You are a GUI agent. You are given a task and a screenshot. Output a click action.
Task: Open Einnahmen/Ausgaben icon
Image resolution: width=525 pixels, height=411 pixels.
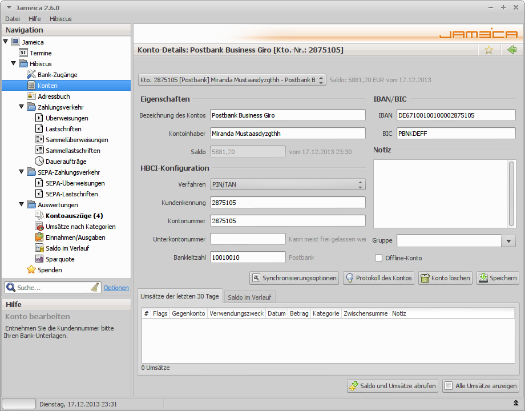click(x=39, y=237)
